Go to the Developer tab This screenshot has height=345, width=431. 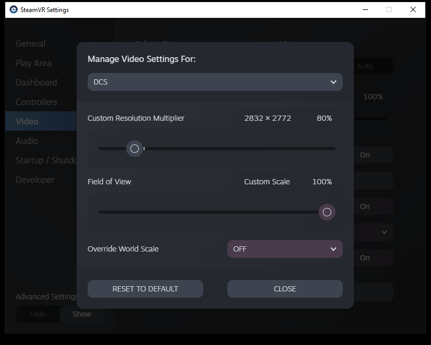(35, 180)
